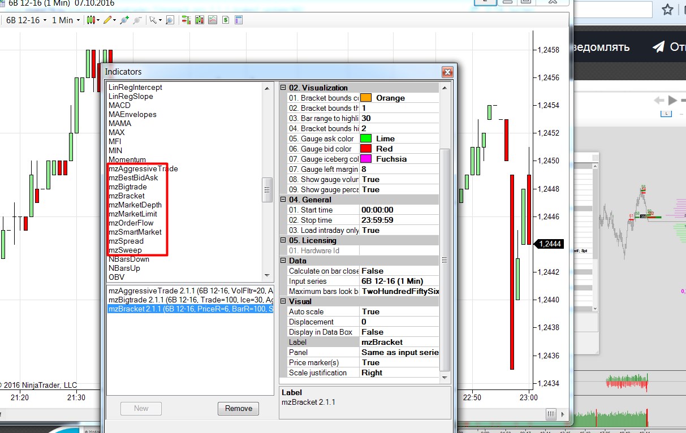Click the Fuchsia iceberg color swatch
Viewport: 686px width, 433px height.
click(366, 159)
